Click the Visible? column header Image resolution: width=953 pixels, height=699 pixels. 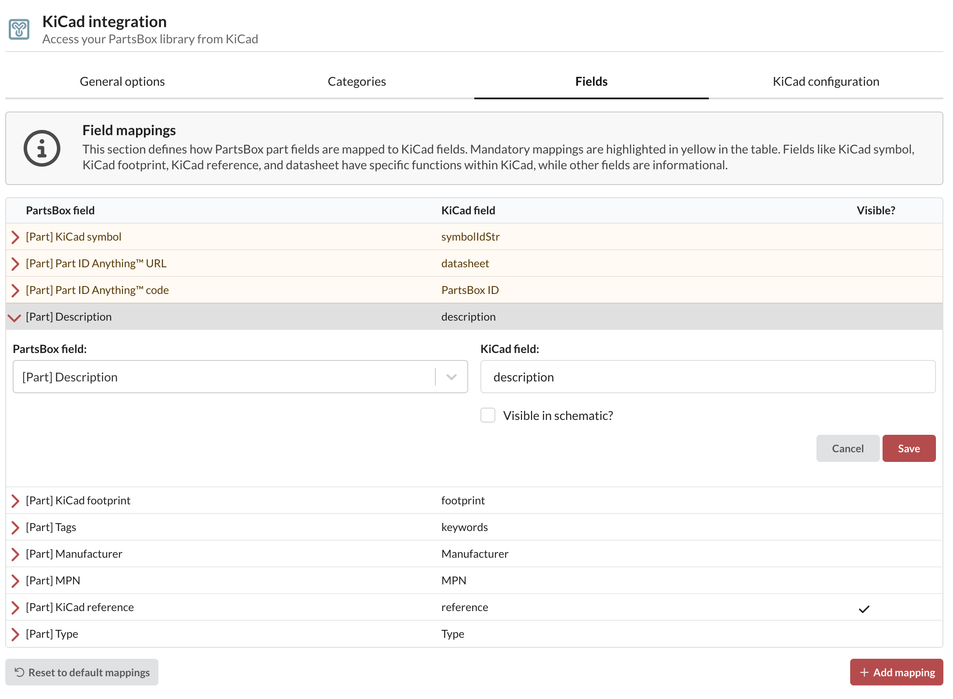876,210
